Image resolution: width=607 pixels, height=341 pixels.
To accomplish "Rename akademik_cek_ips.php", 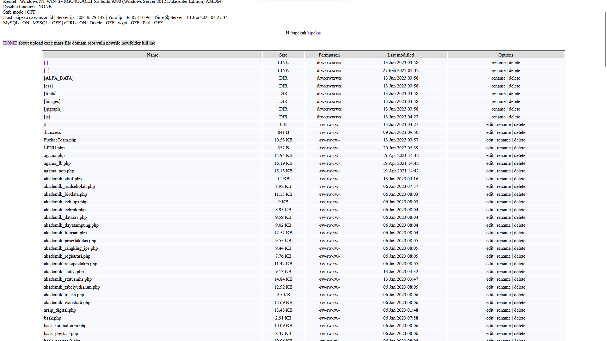I will point(504,202).
